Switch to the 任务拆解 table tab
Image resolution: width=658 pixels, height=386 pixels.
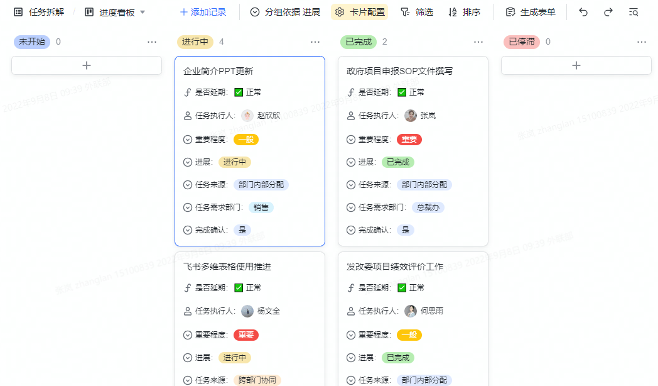39,12
